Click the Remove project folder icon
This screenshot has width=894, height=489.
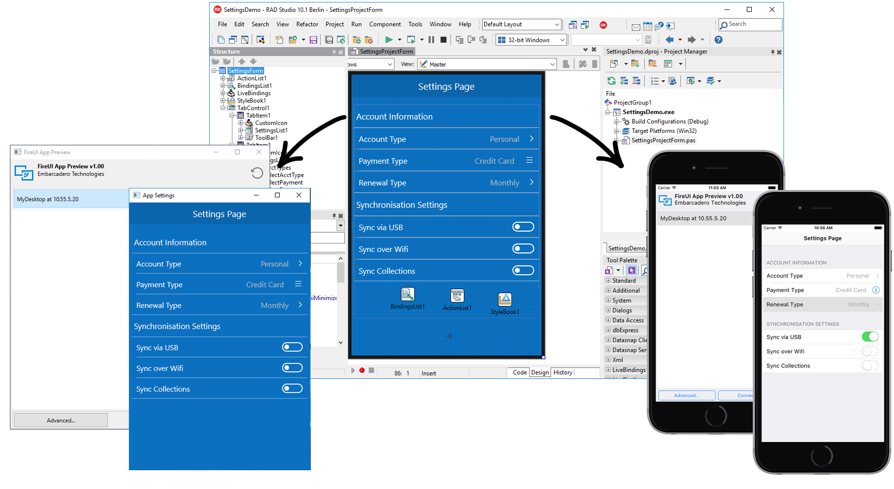(653, 63)
